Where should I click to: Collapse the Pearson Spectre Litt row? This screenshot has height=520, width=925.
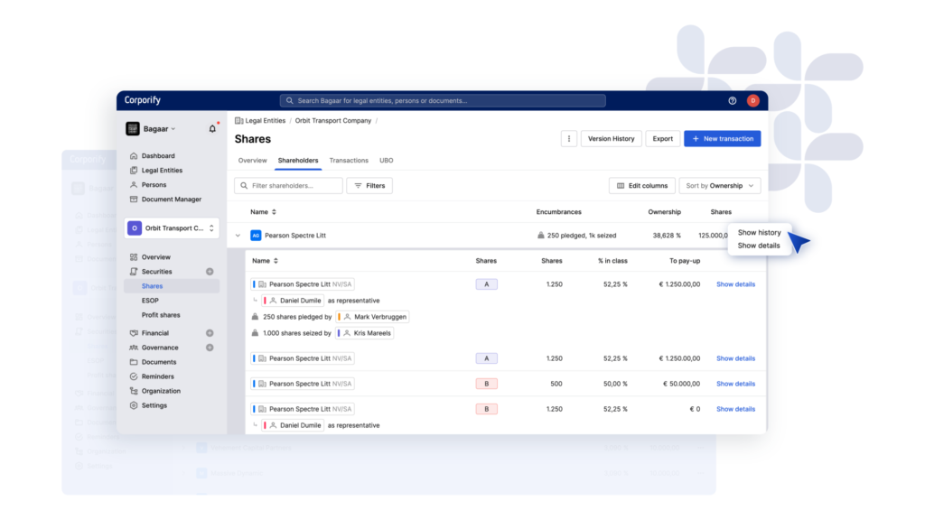pos(238,236)
